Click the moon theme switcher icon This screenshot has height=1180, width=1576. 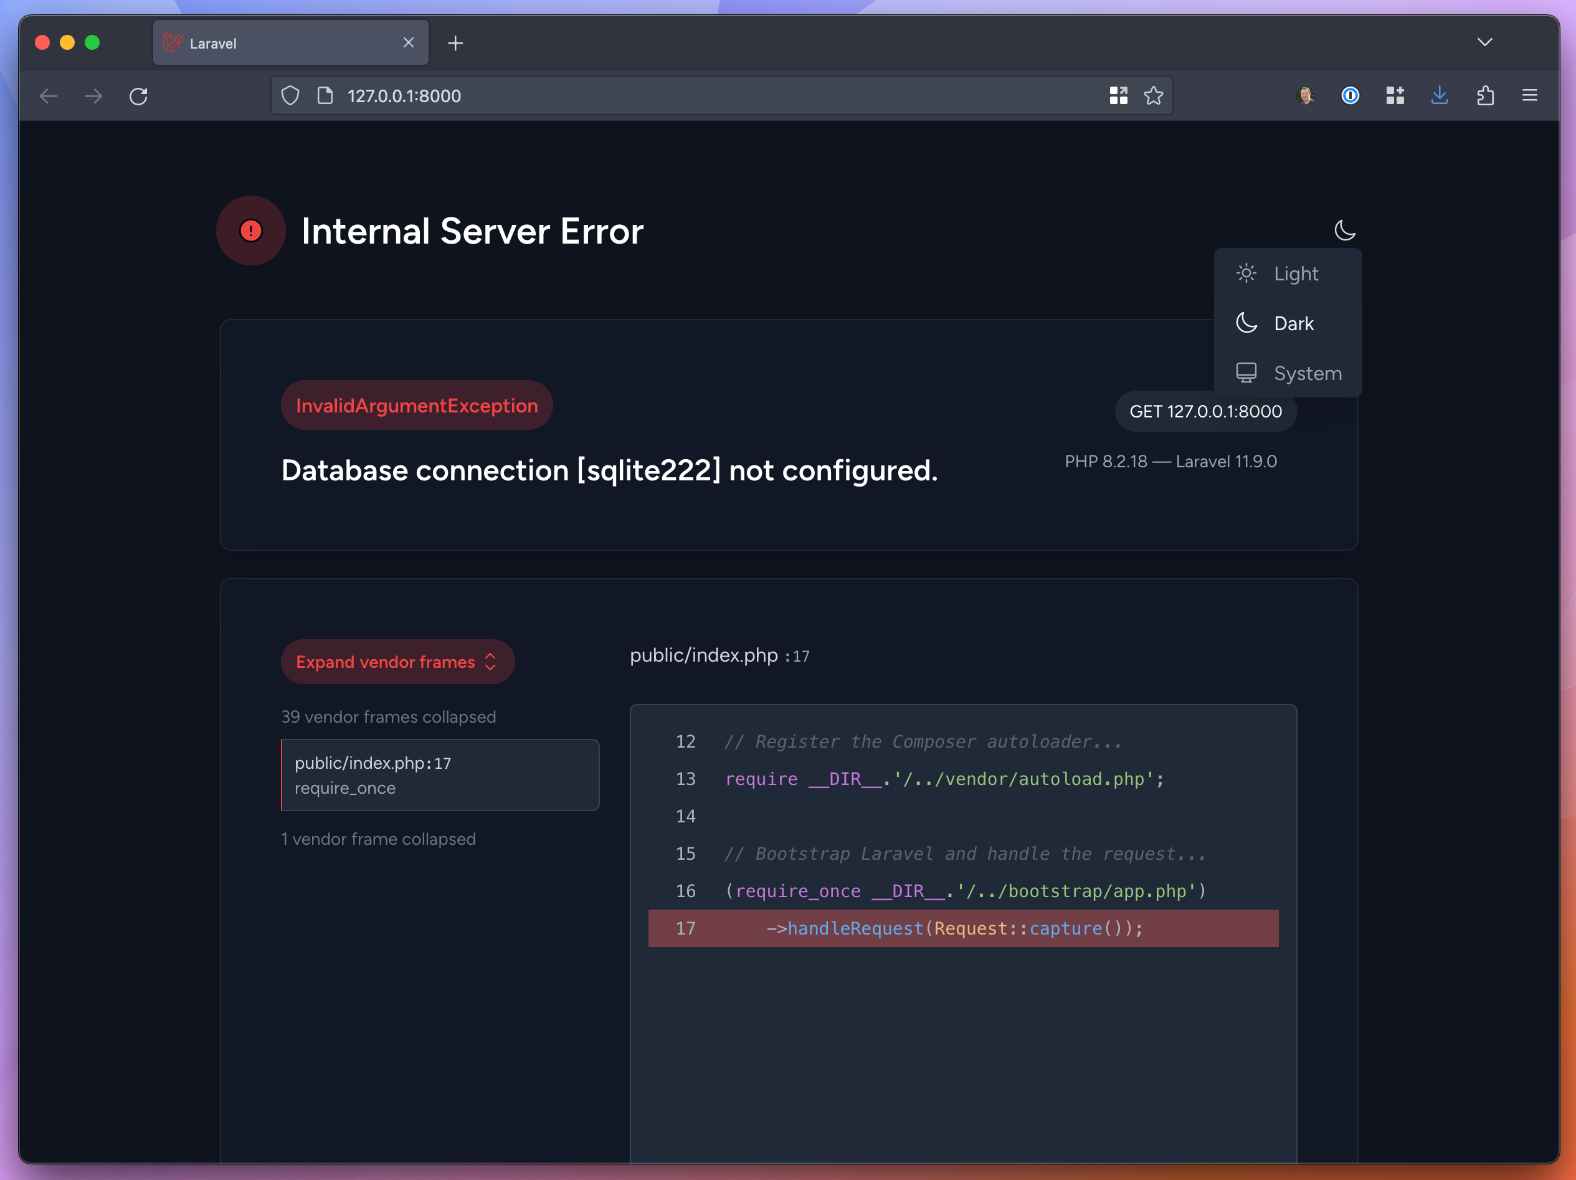coord(1344,230)
